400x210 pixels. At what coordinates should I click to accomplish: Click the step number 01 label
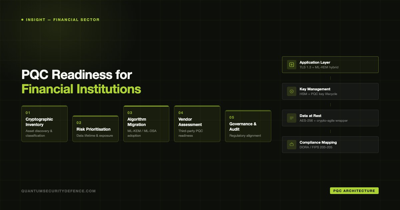pos(28,113)
